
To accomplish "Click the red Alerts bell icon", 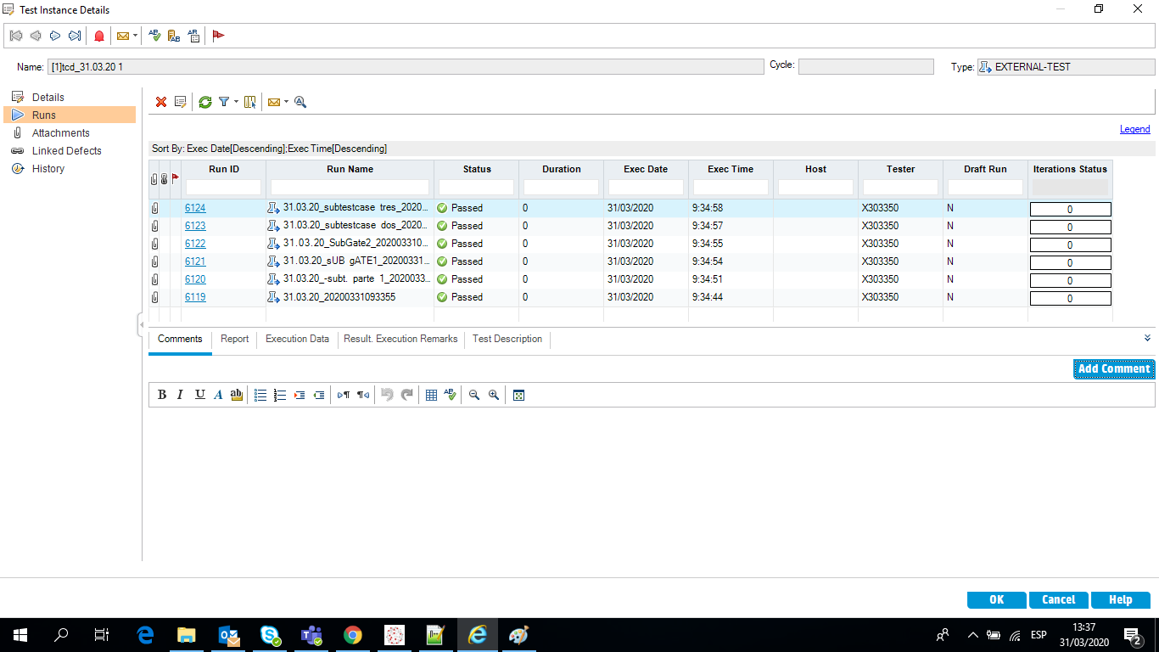I will pos(99,36).
